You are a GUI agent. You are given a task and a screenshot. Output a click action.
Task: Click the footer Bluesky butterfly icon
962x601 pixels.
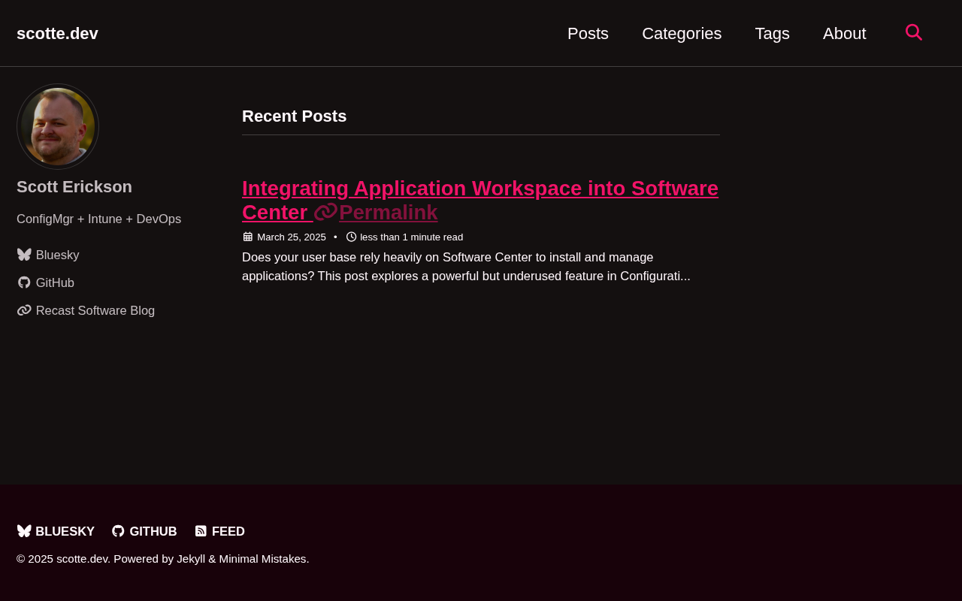click(x=24, y=531)
